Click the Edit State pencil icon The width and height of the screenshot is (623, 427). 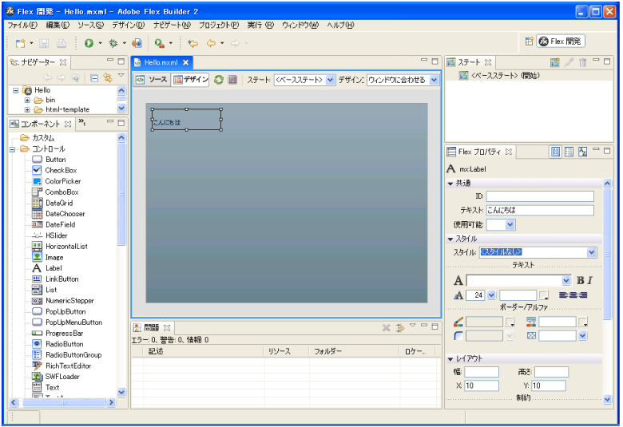569,62
